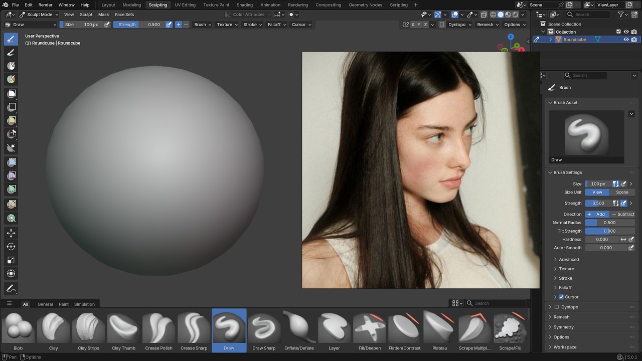Viewport: 642px width, 361px height.
Task: Expand the Symmetry panel
Action: tap(564, 327)
